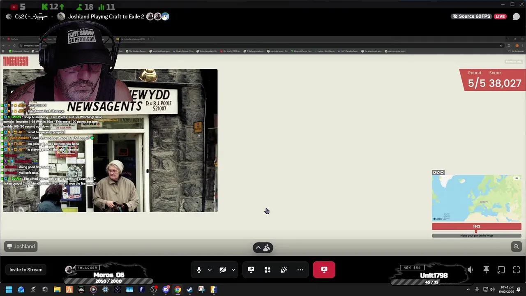The width and height of the screenshot is (526, 296).
Task: Click the system tray microphone icon
Action: click(477, 289)
